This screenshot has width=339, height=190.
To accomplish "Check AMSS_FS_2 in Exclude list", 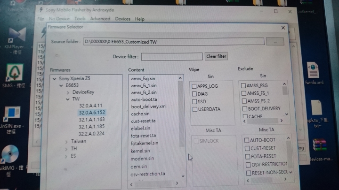I will (244, 101).
